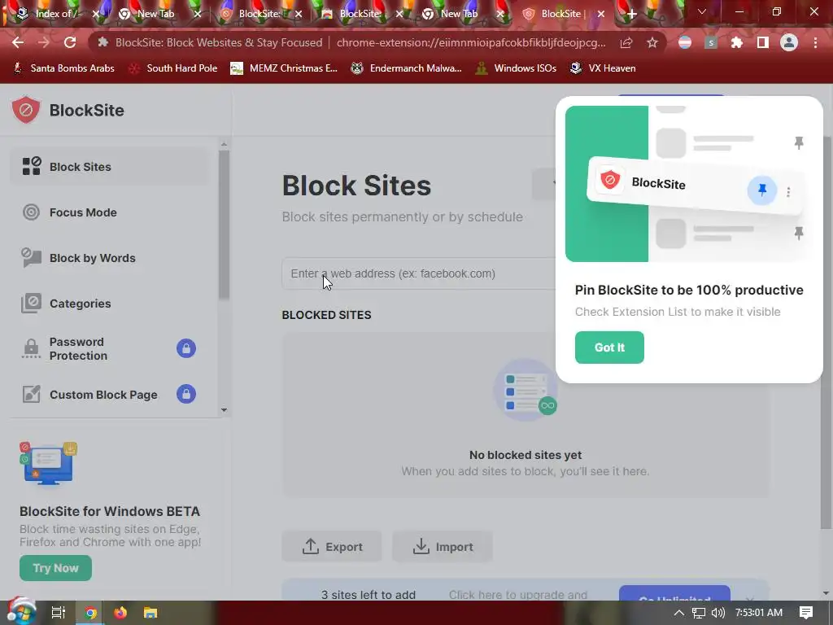Click the blue pin icon beside BlockSite
Screen dimensions: 833x625
(761, 190)
